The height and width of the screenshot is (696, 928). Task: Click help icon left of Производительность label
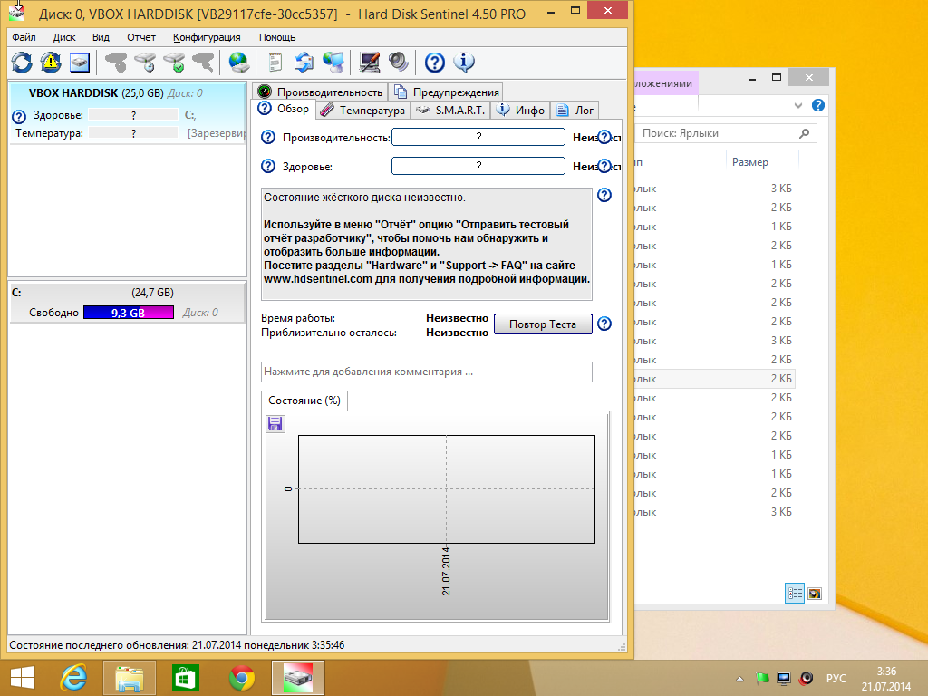coord(268,138)
